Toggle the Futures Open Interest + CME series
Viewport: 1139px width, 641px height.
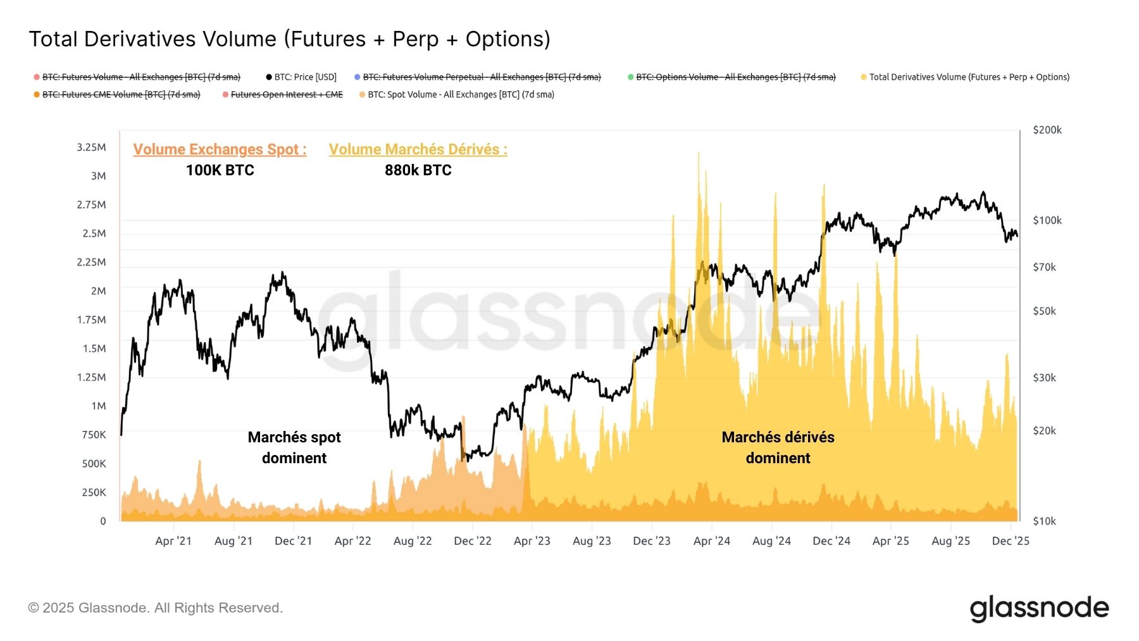pos(287,95)
